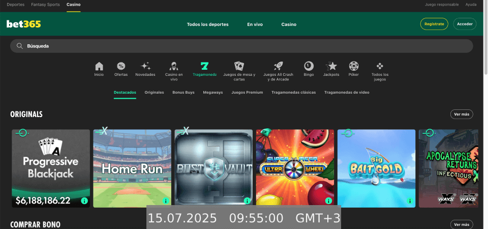488x229 pixels.
Task: Open the Megaways tab
Action: coord(213,93)
